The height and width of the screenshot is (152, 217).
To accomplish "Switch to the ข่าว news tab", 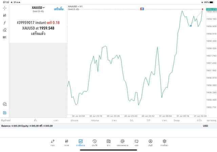I will (108, 142).
